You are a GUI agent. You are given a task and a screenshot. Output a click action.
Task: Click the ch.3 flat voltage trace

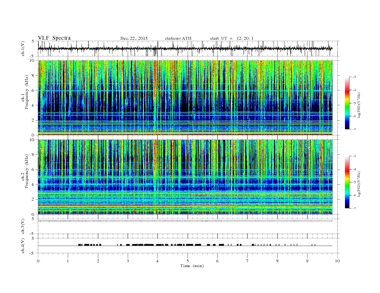[x=185, y=221]
